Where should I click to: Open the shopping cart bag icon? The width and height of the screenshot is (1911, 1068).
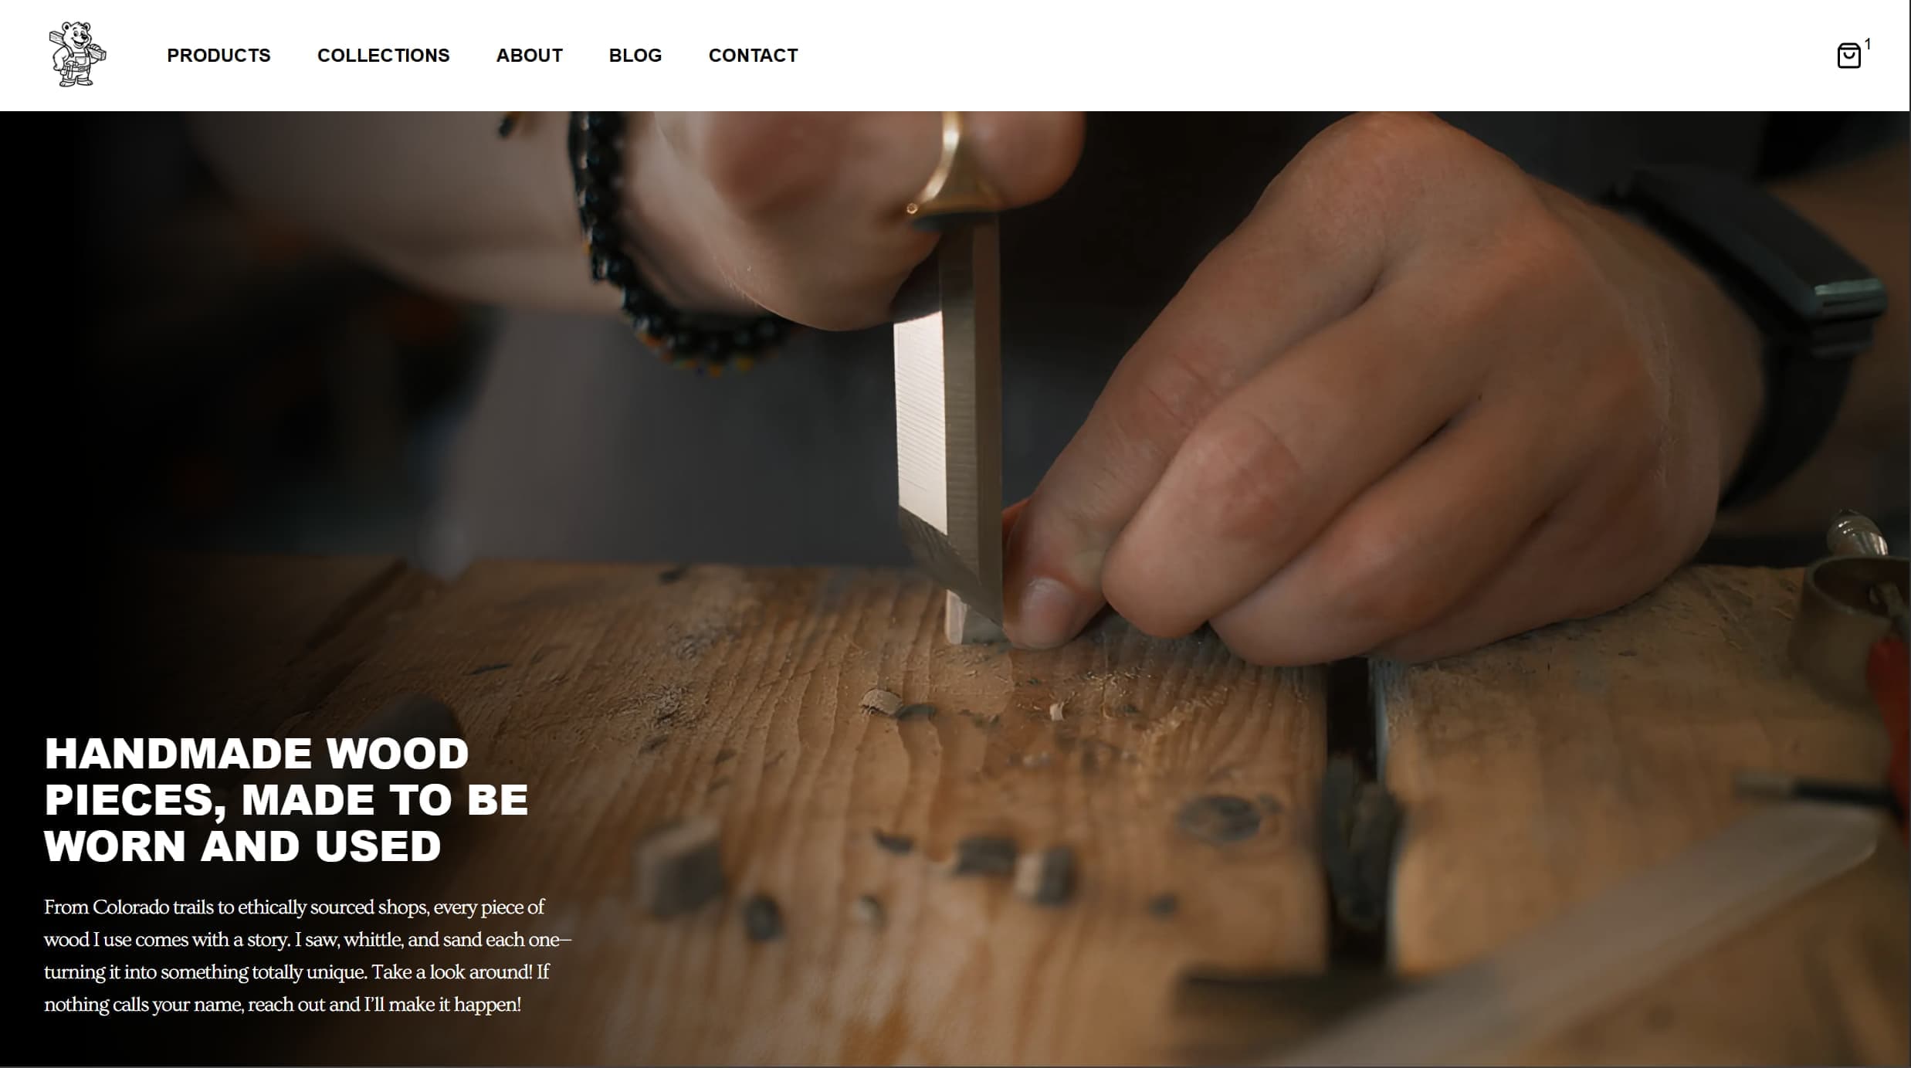(1848, 56)
